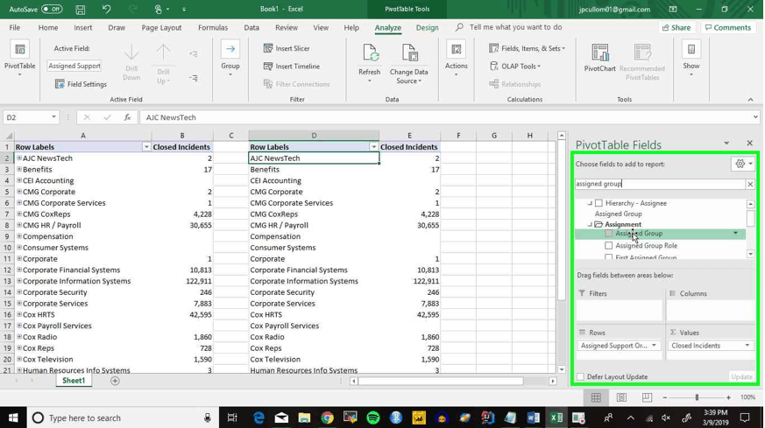Click the Undo arrow icon
Viewport: 765px width, 428px height.
(106, 10)
